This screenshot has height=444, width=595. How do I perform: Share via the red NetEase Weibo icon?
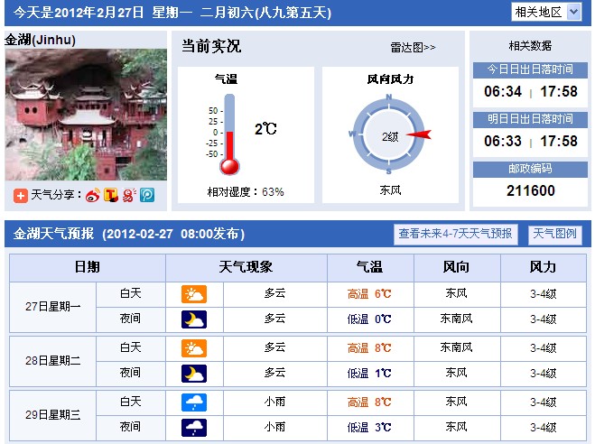click(129, 194)
